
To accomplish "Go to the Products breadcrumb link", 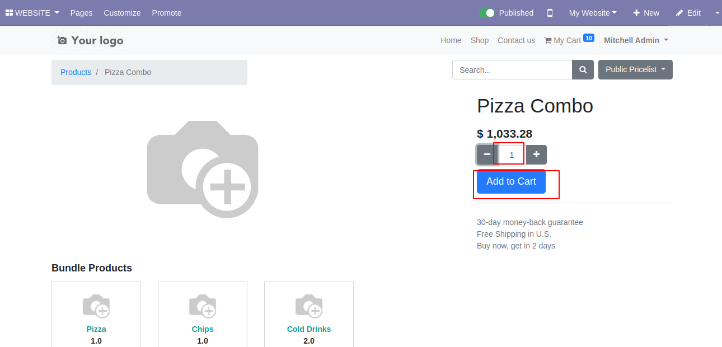I will coord(76,72).
